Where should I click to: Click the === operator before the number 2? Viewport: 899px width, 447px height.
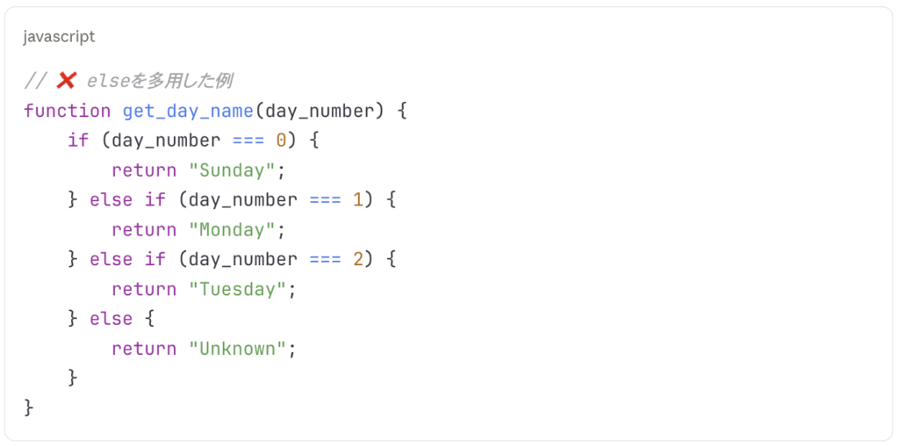(325, 259)
